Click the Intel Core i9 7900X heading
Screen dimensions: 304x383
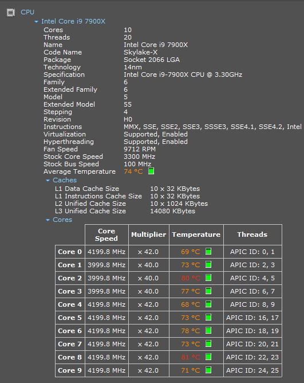coord(73,21)
